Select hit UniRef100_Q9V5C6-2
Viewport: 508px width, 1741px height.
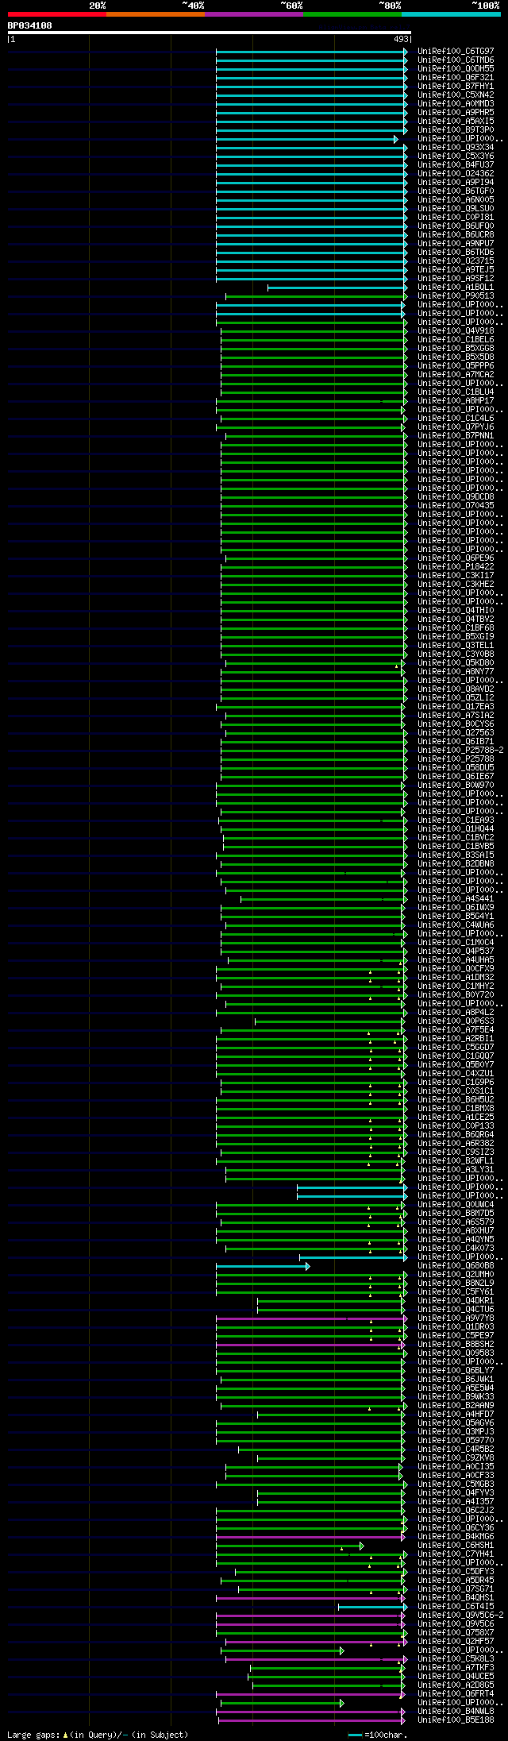click(x=460, y=1616)
